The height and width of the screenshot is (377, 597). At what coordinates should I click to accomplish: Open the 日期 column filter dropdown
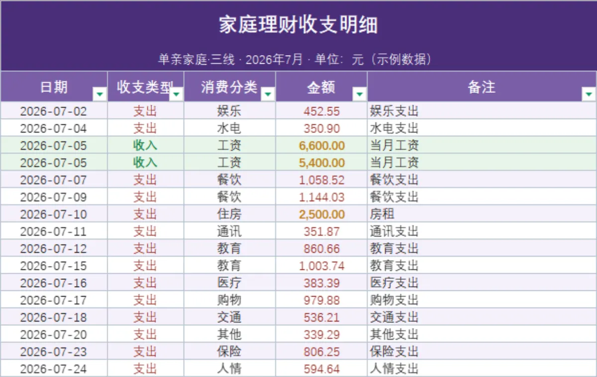tap(100, 94)
